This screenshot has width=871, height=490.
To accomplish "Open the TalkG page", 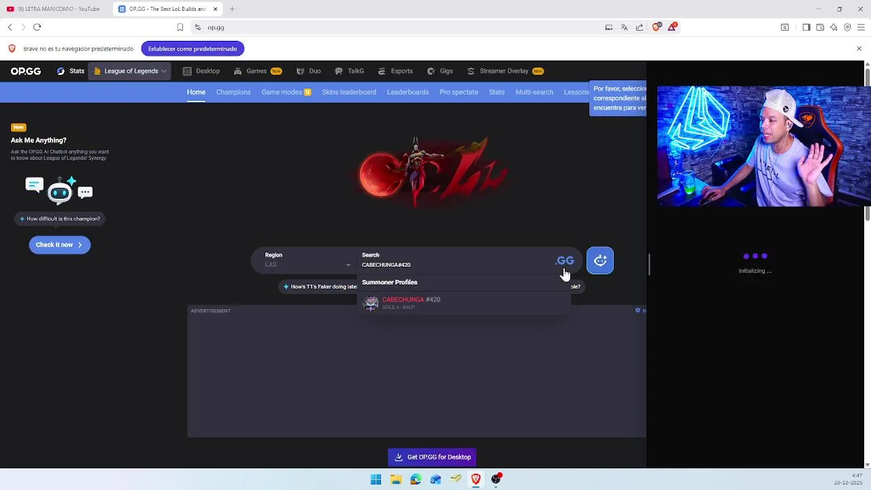I will [x=350, y=71].
